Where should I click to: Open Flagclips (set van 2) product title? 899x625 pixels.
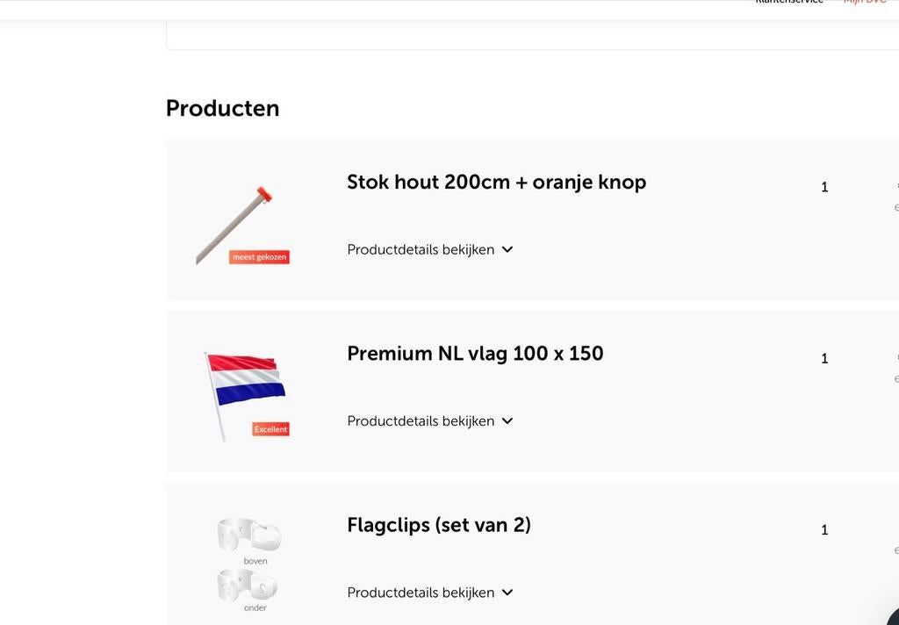438,525
